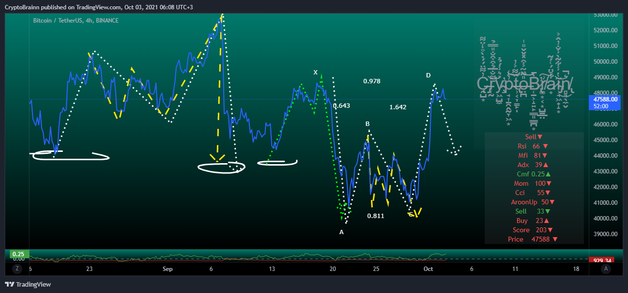Click the TradingView logo at the bottom
Screen dimensions: 628x293
tap(28, 284)
